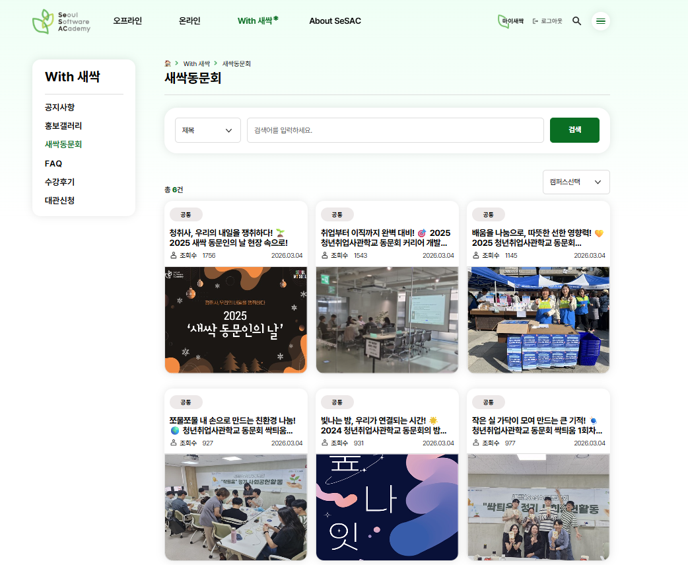Click With 새싹 in the breadcrumb
The image size is (688, 565).
[x=197, y=63]
